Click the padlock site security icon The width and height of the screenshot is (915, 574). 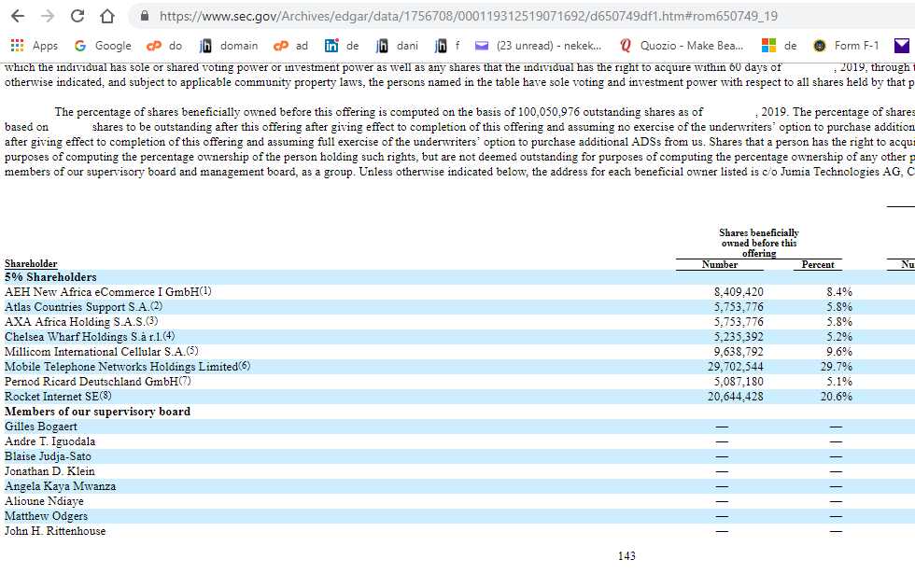click(x=144, y=17)
